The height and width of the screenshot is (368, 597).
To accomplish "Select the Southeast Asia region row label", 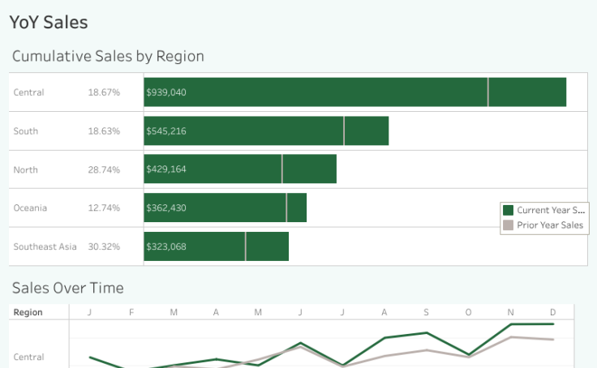I will [x=45, y=246].
